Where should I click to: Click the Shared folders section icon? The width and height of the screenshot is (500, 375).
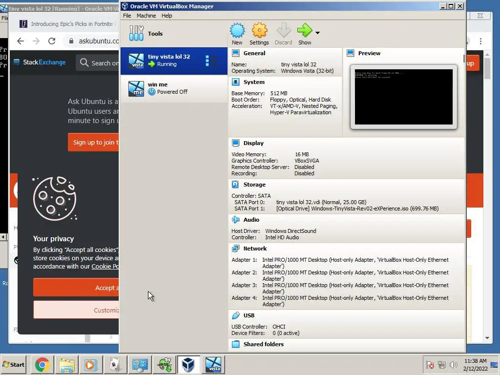tap(236, 344)
